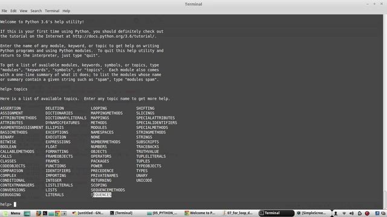
Task: Open the Menu button in the taskbar
Action: coord(12,213)
